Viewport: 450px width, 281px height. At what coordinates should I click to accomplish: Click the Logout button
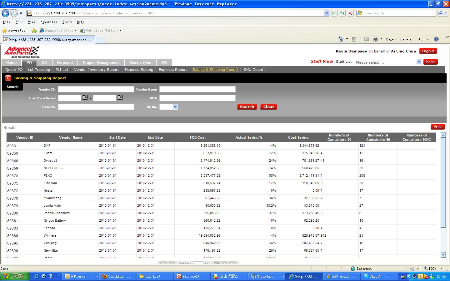[x=428, y=51]
